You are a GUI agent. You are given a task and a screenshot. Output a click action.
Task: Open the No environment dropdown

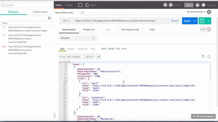pos(196,12)
